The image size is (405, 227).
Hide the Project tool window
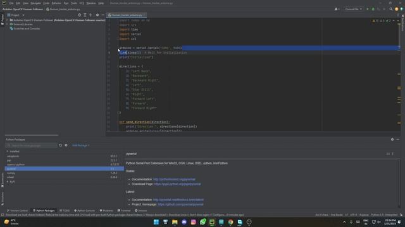click(103, 15)
